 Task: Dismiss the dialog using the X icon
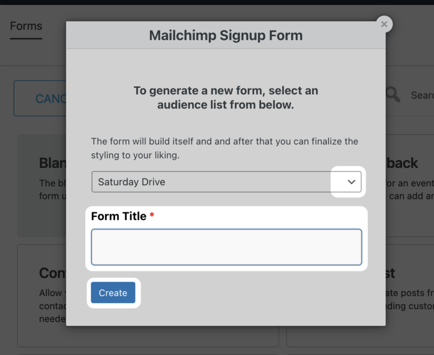click(384, 24)
